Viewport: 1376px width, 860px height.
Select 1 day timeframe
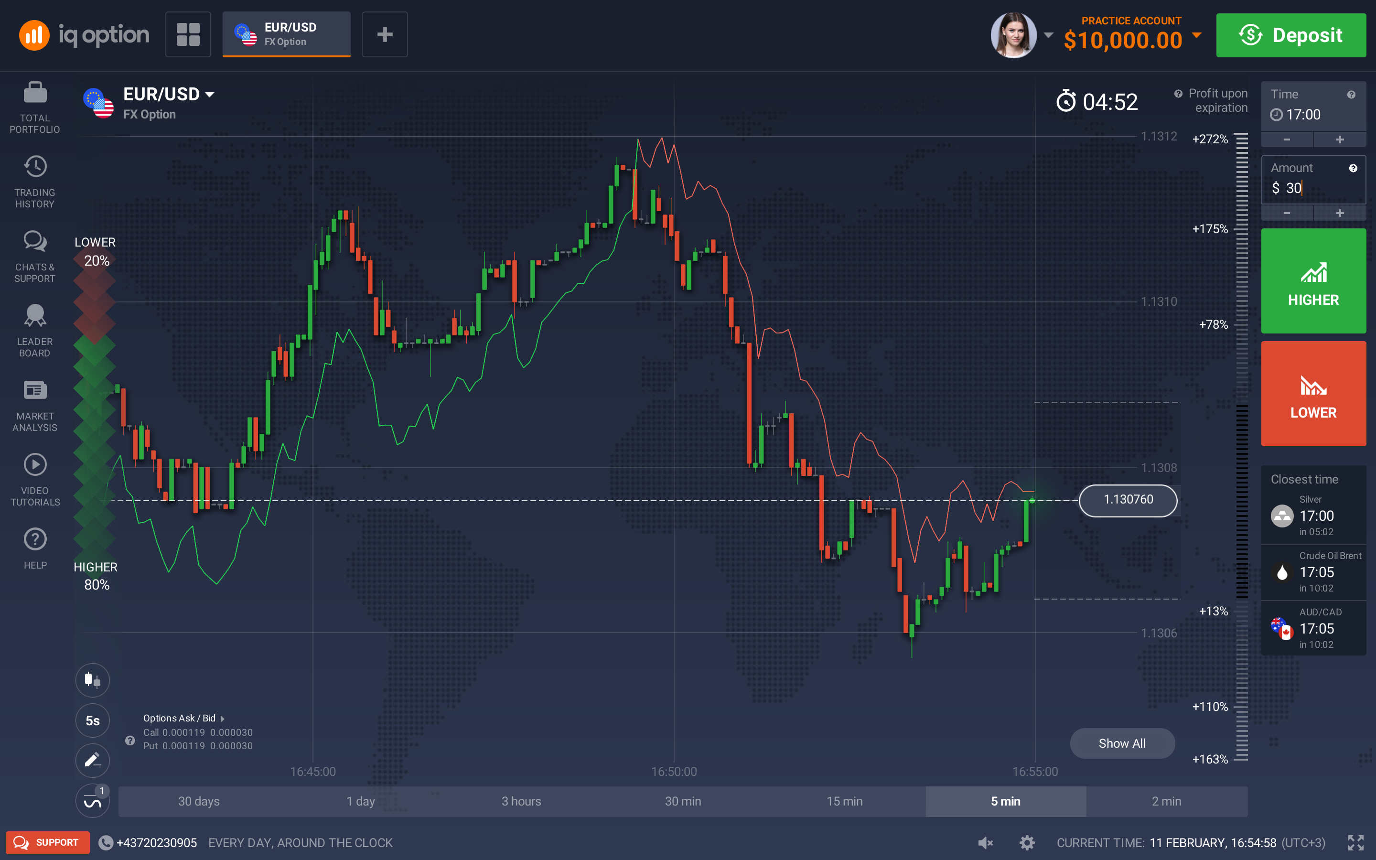tap(361, 801)
